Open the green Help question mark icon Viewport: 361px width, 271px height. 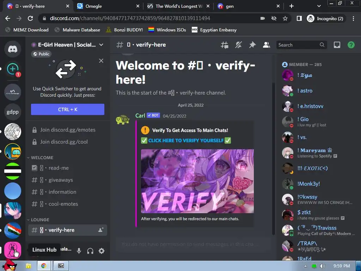point(351,45)
